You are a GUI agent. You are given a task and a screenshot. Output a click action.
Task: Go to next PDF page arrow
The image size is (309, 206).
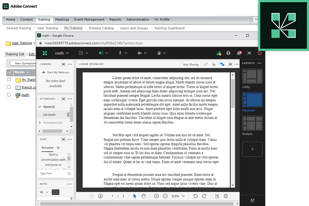pos(100,196)
